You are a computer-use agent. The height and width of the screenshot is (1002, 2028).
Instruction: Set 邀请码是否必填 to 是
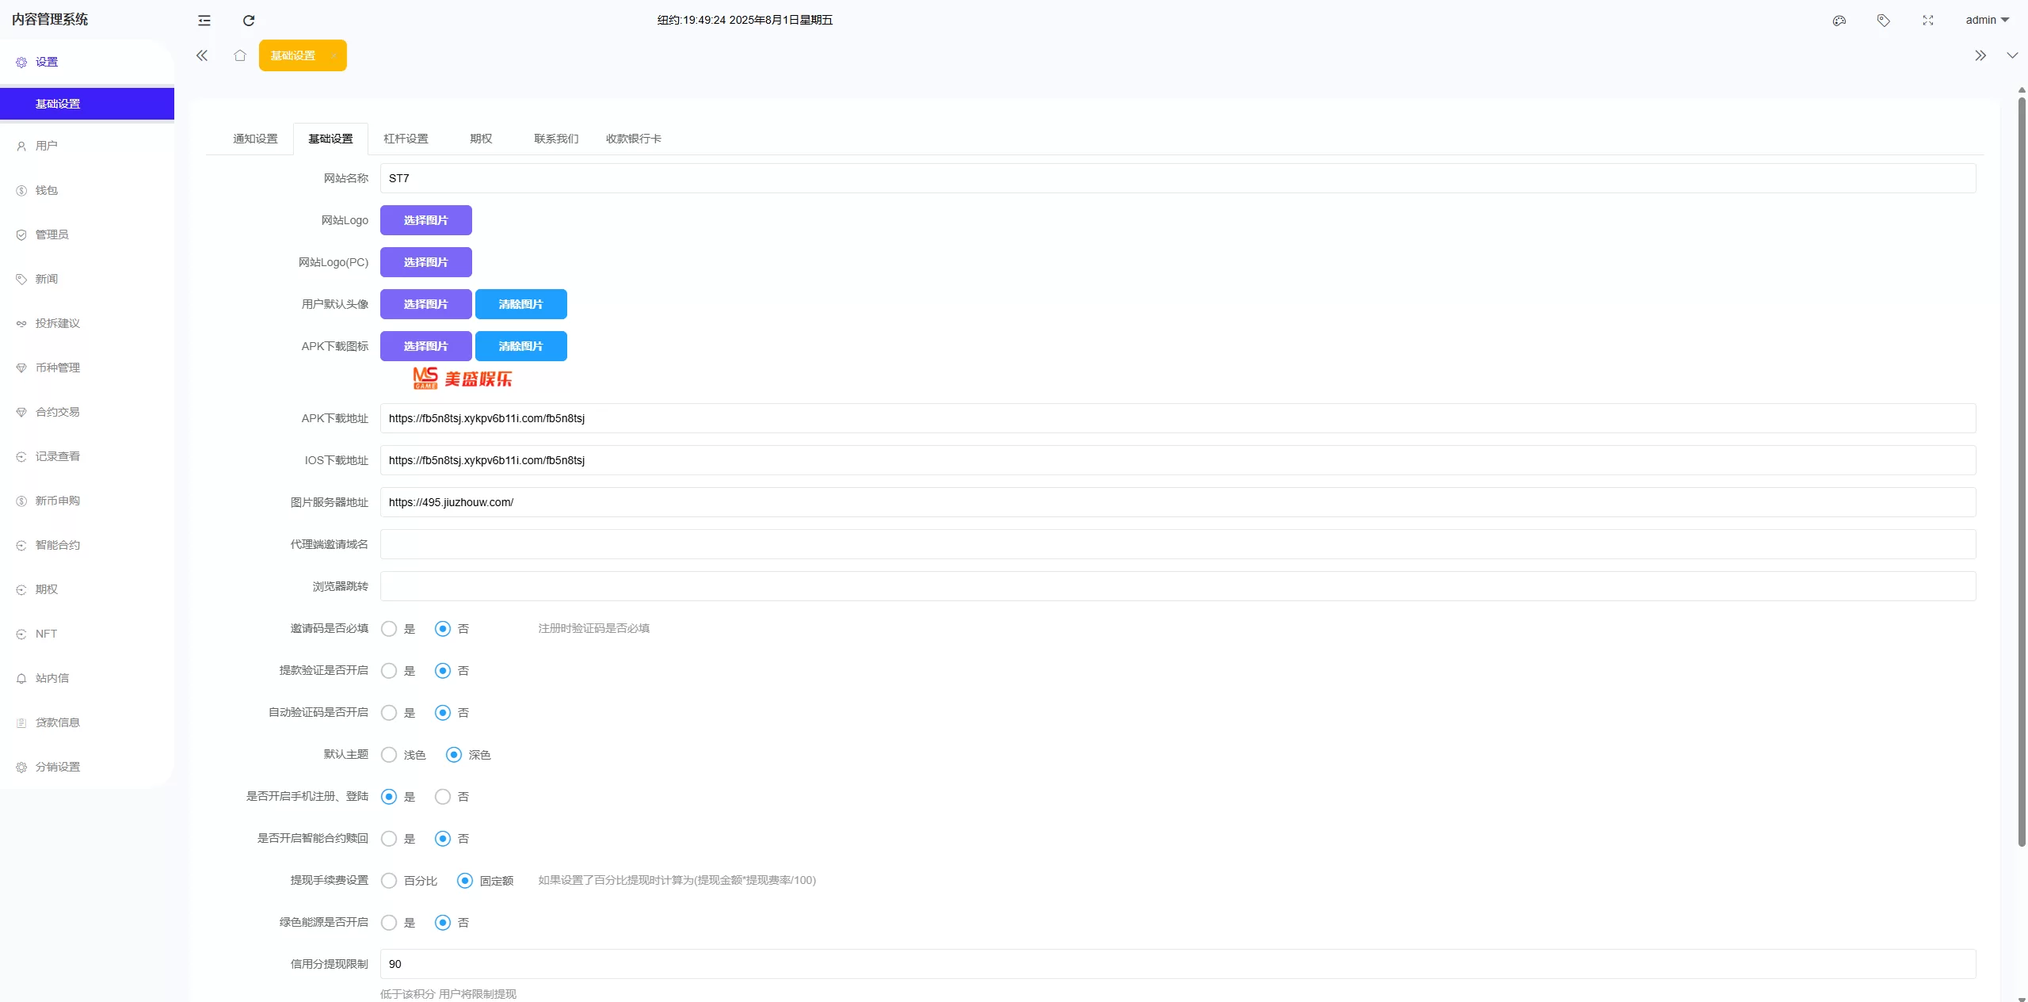[389, 629]
